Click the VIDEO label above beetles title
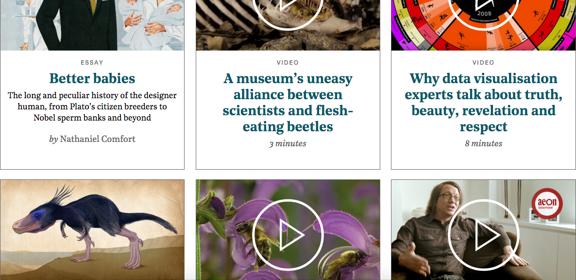Screen dimensions: 576x280 pyautogui.click(x=288, y=63)
